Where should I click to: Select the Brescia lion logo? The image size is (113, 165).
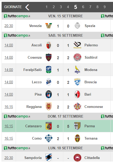(x=77, y=82)
